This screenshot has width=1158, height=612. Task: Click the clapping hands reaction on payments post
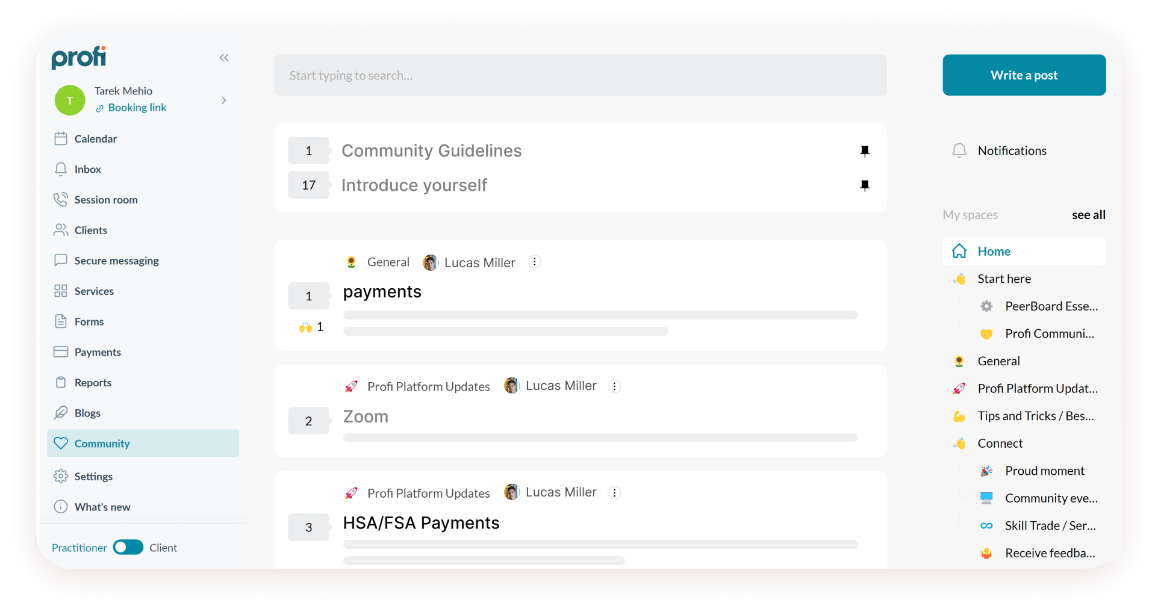[306, 327]
